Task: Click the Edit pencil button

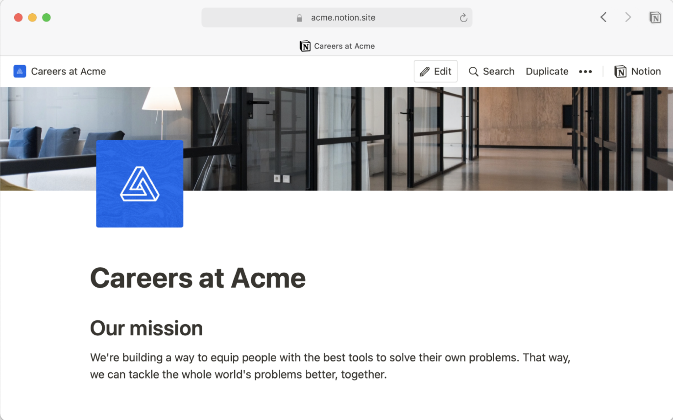Action: pyautogui.click(x=435, y=71)
